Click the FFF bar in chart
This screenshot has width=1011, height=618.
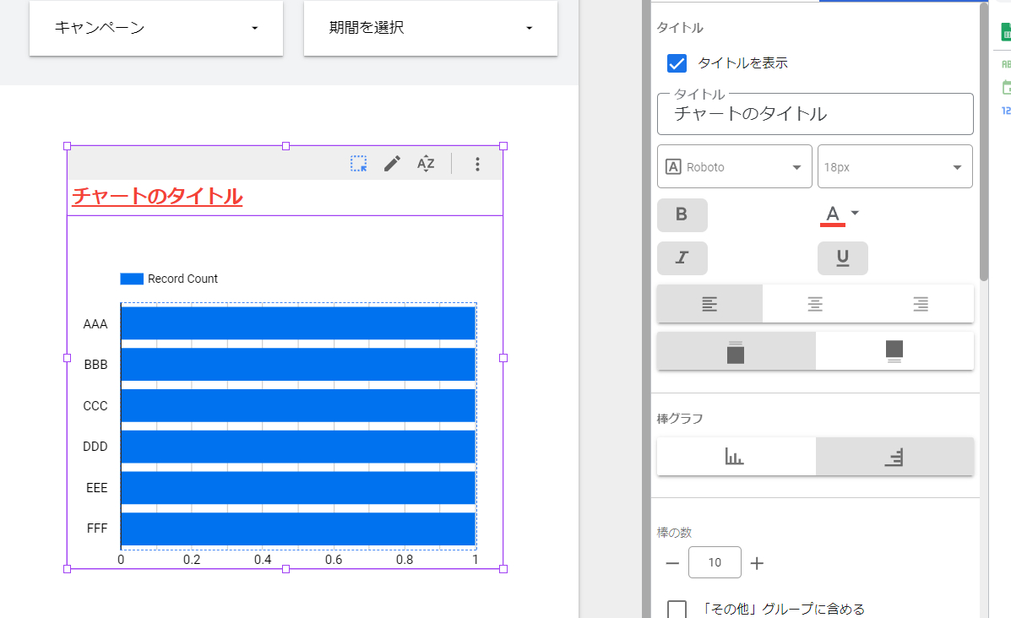click(x=298, y=529)
